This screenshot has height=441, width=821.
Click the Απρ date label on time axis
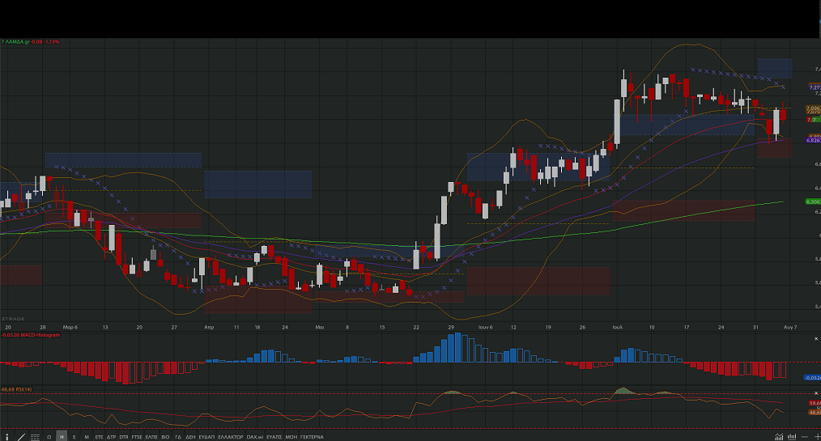[209, 327]
